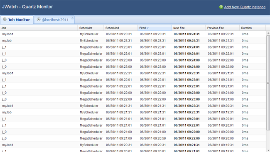Click the JWatch - Quartz Monitor title

pyautogui.click(x=27, y=7)
